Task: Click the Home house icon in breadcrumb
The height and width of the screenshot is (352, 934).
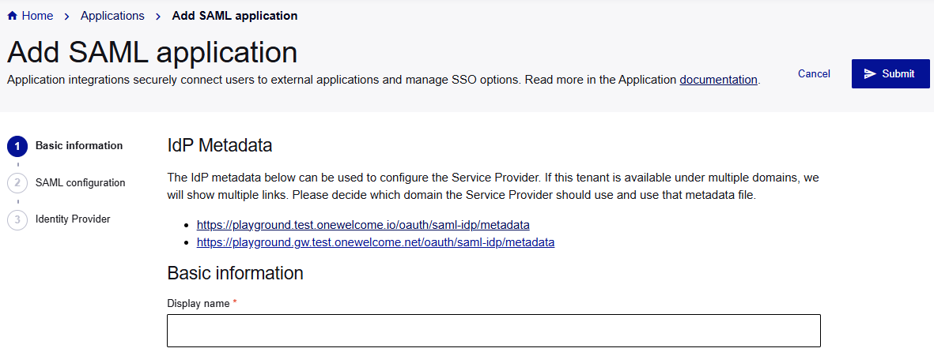Action: (x=12, y=16)
